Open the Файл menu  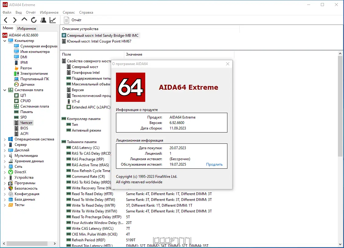7,12
